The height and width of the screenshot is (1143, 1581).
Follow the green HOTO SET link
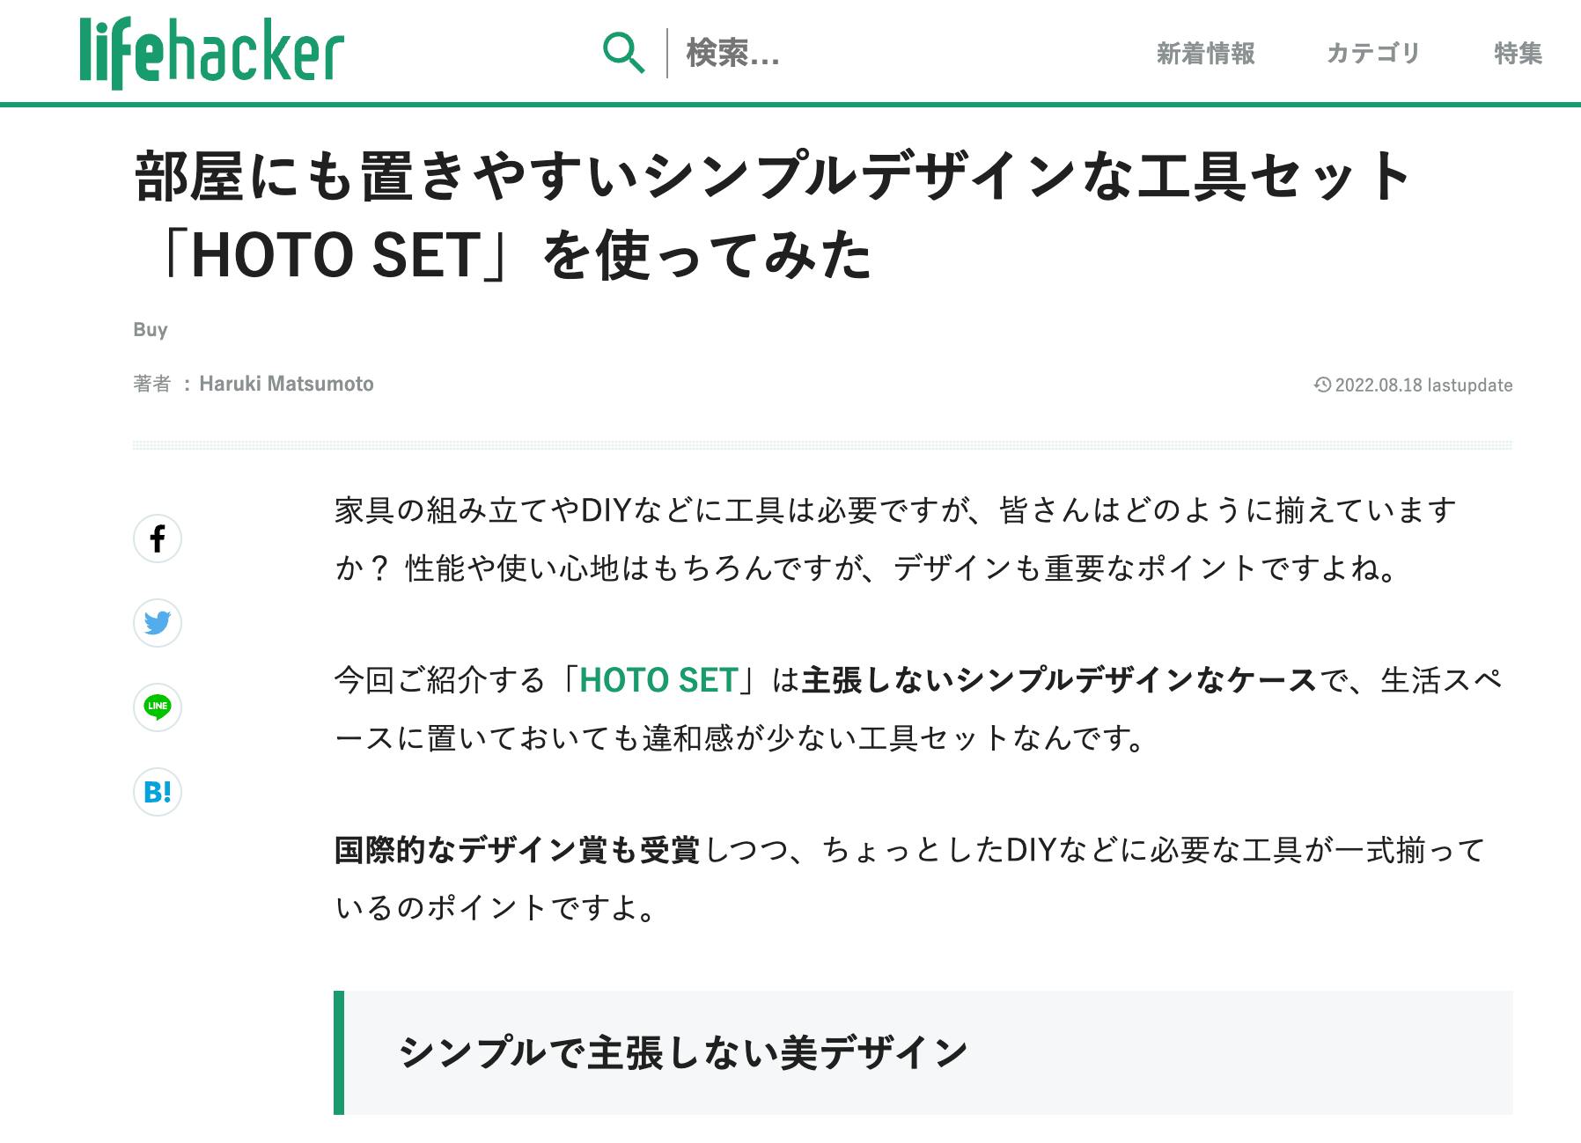658,680
